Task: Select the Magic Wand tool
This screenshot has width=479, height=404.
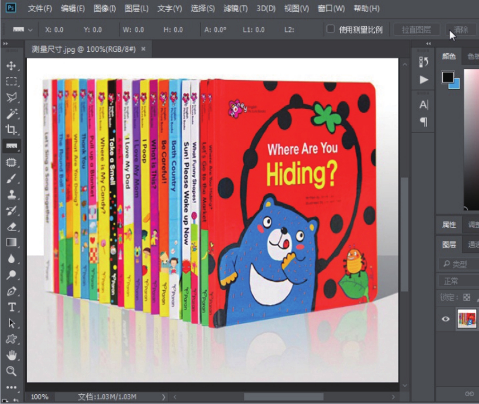Action: click(11, 114)
